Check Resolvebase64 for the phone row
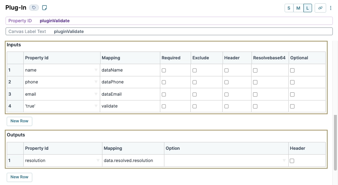Image resolution: width=338 pixels, height=185 pixels. (255, 82)
